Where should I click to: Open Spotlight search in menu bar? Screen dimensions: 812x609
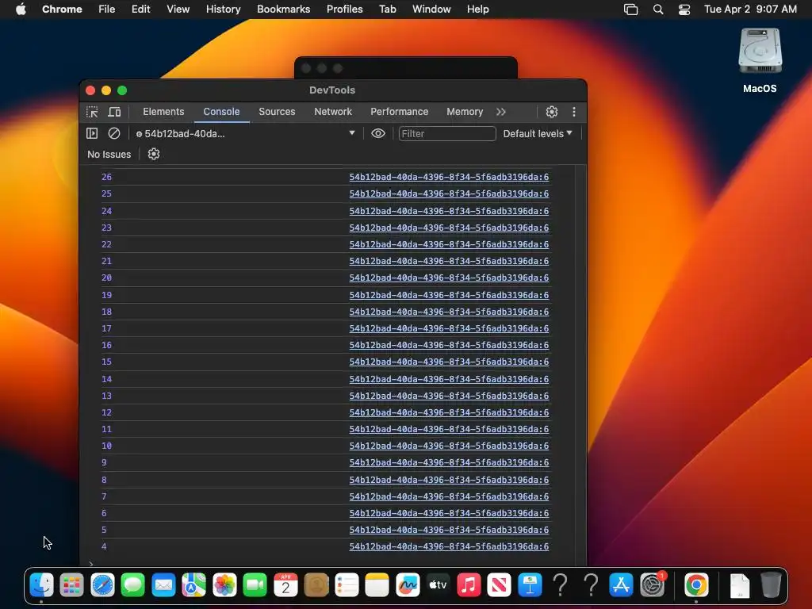pyautogui.click(x=658, y=10)
